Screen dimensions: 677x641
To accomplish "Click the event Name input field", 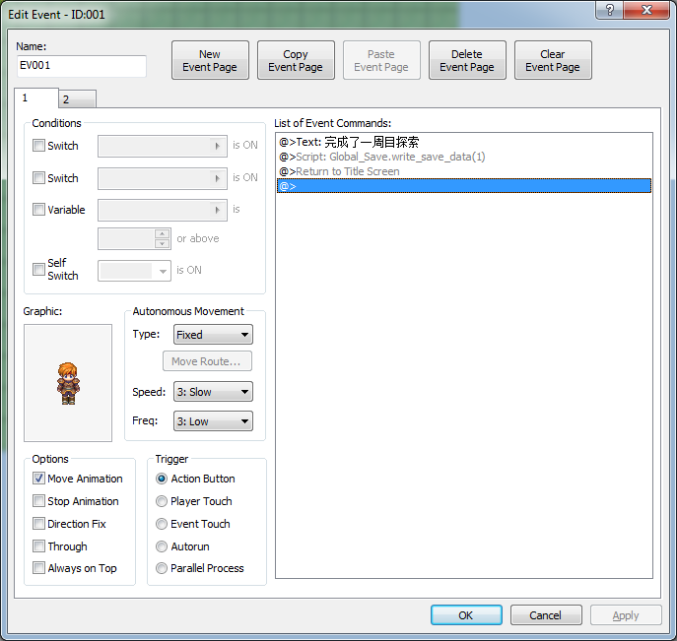I will [82, 66].
